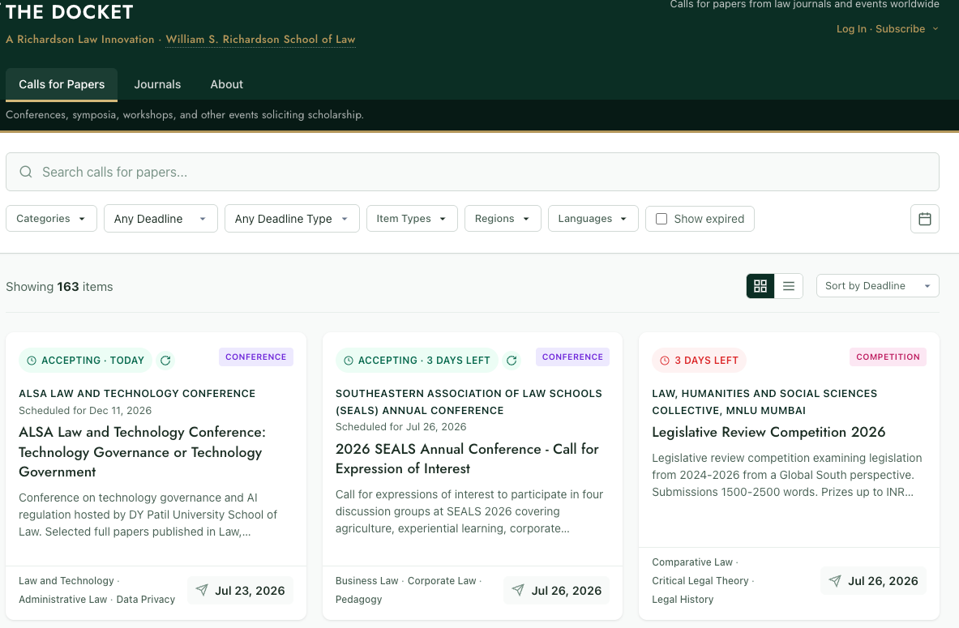Click the Pedagogy category
This screenshot has width=959, height=628.
coord(358,600)
